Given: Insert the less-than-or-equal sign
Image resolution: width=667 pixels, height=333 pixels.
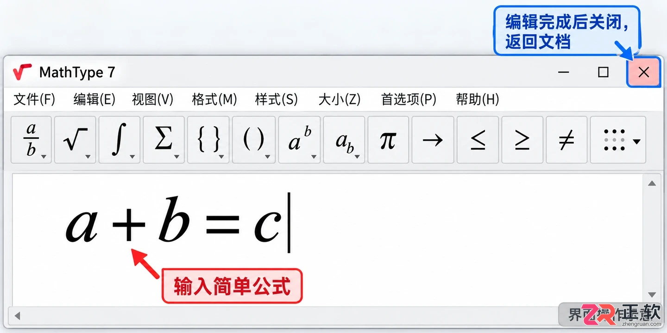Looking at the screenshot, I should (x=478, y=140).
